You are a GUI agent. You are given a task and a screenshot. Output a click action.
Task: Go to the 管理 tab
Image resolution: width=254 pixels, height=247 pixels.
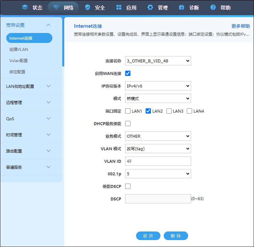157,8
